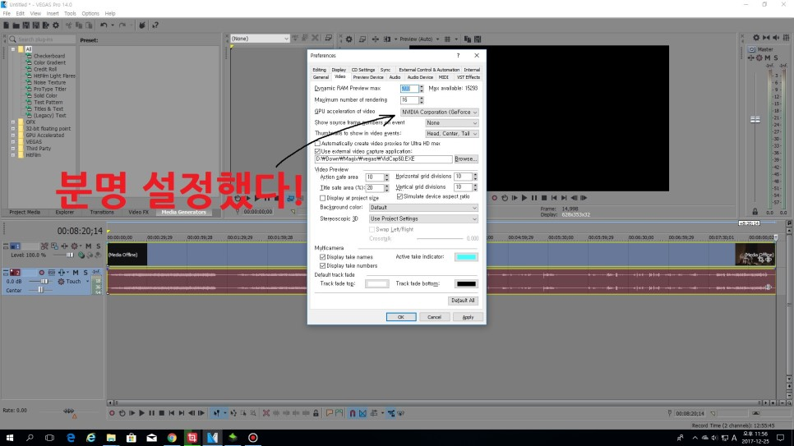Switch to the Audio Device tab
This screenshot has height=446, width=794.
coord(420,77)
